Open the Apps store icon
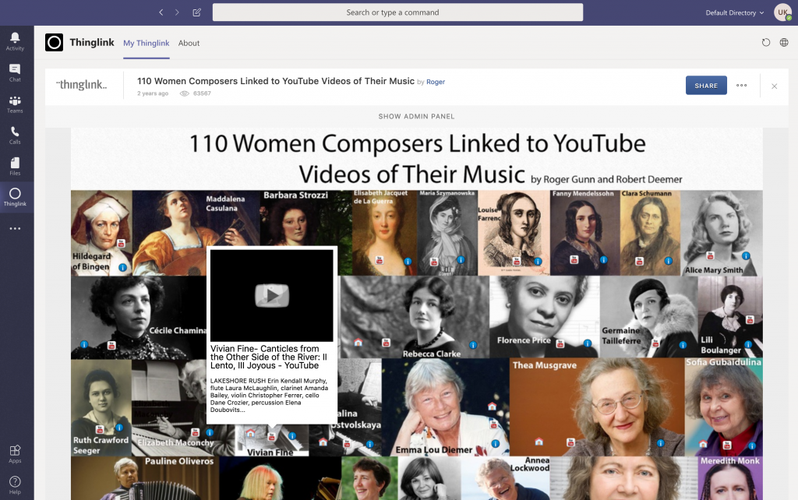This screenshot has height=500, width=798. click(15, 453)
